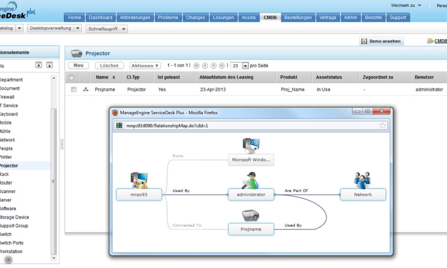Click the Microsoft Windows OS disc icon
447x268 pixels.
tap(251, 146)
